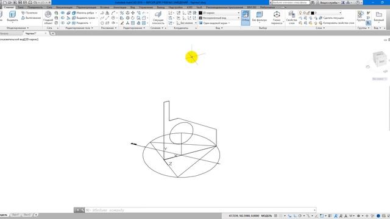This screenshot has width=390, height=219.
Task: Open the Один видовой экран viewport dropdown
Action: (214, 23)
